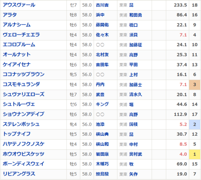Image resolution: width=201 pixels, height=180 pixels.
Task: Click jockey キング link
Action: point(102,104)
